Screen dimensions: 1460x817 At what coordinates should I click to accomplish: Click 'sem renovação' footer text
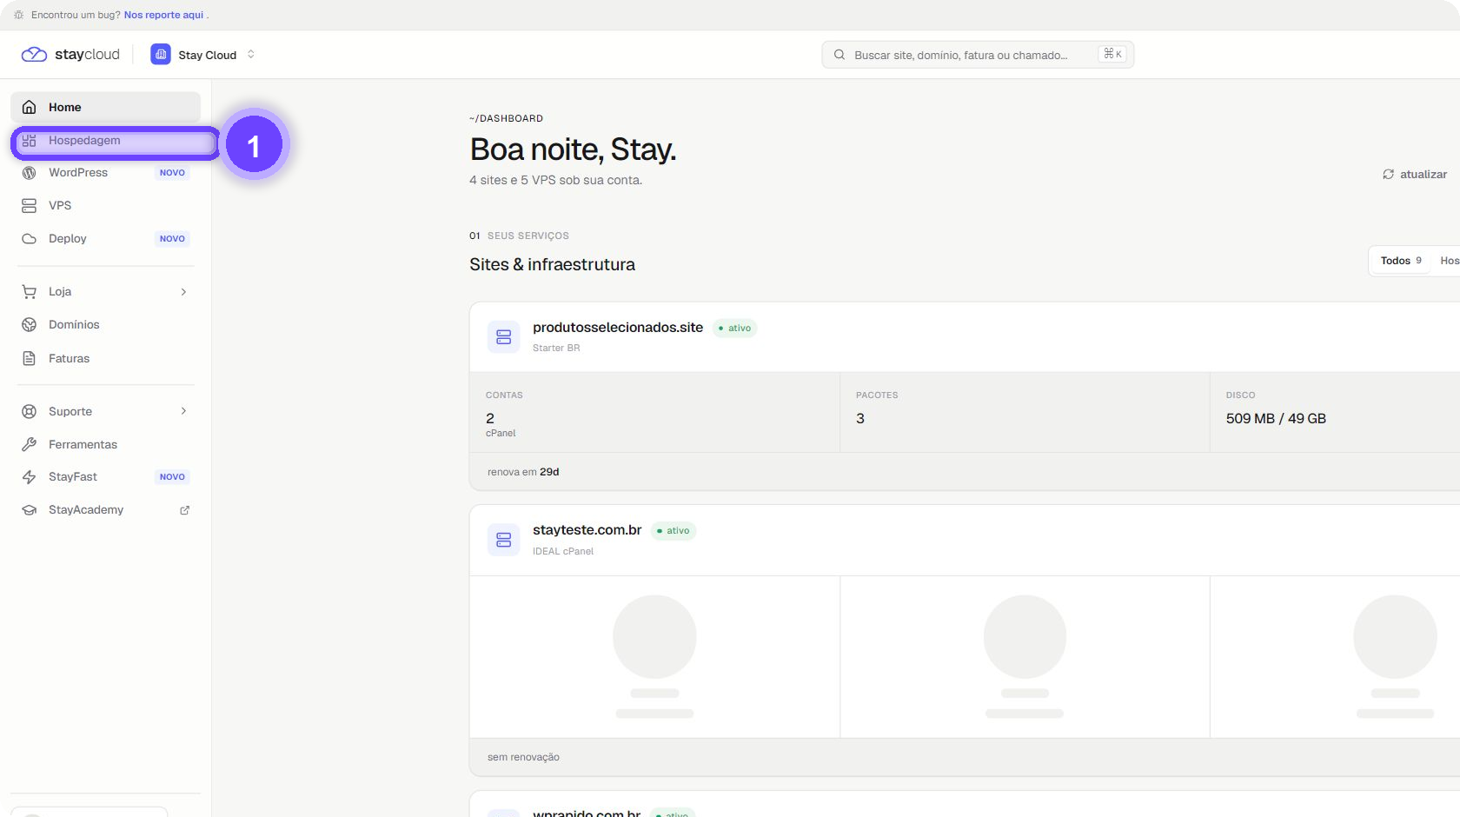523,757
